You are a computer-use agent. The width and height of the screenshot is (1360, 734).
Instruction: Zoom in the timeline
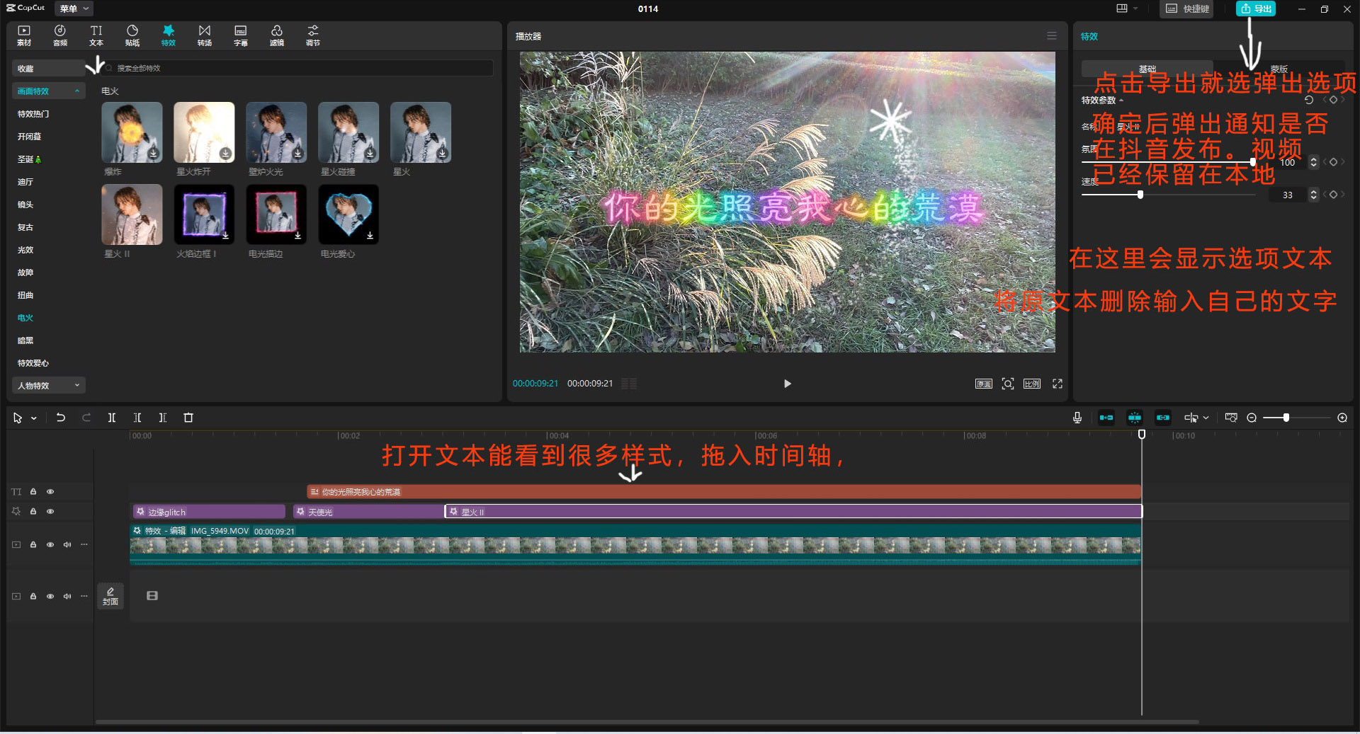pos(1342,418)
